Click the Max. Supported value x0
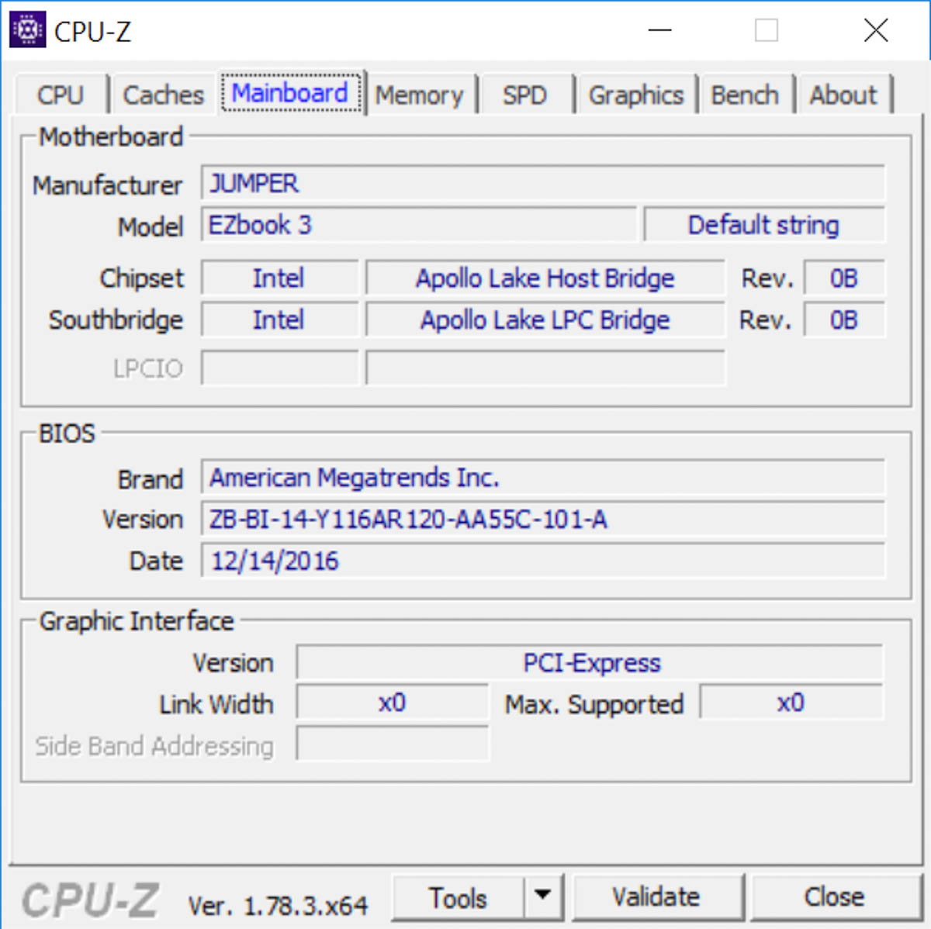Viewport: 931px width, 929px height. coord(791,703)
